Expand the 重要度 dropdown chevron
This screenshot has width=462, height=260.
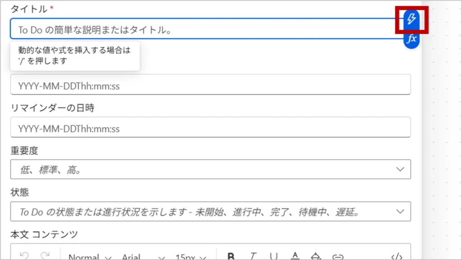click(x=400, y=169)
